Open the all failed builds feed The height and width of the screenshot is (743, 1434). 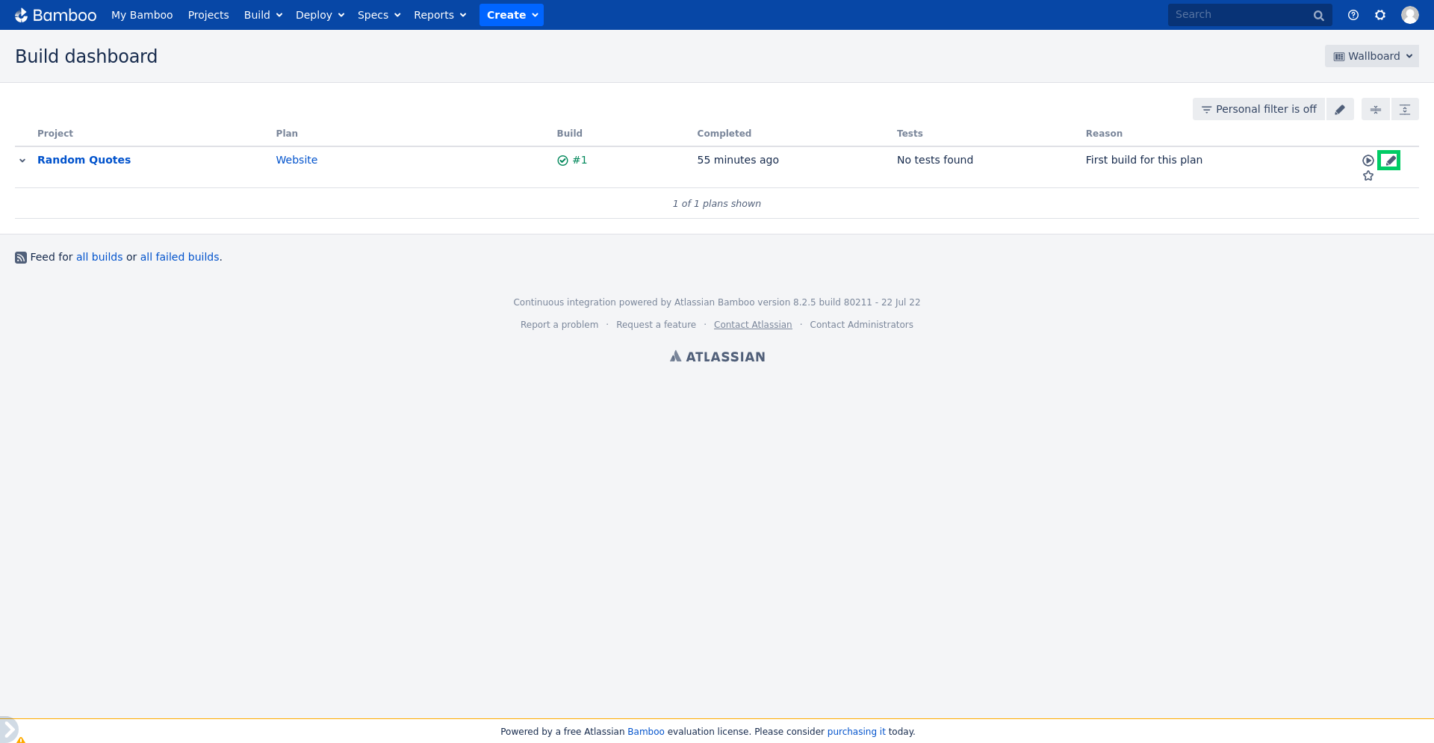click(180, 257)
